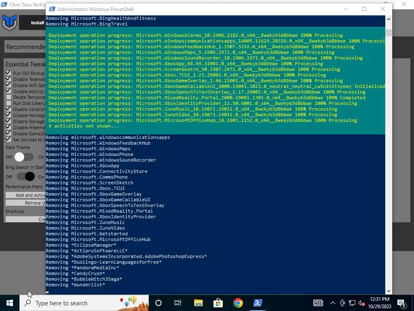Image resolution: width=414 pixels, height=311 pixels.
Task: Uncheck Run OO Shutup checkbox
Action: pos(8,73)
